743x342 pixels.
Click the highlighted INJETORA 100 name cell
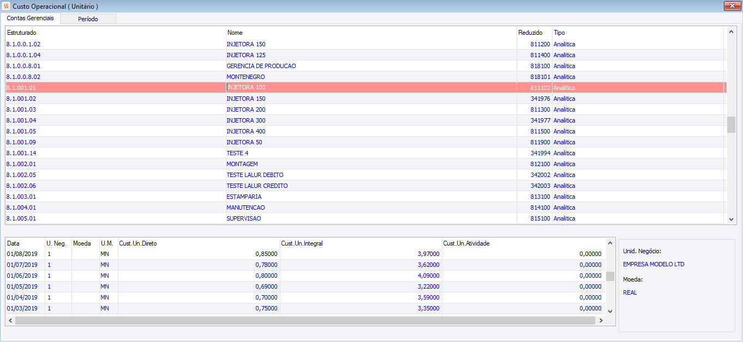(x=371, y=88)
